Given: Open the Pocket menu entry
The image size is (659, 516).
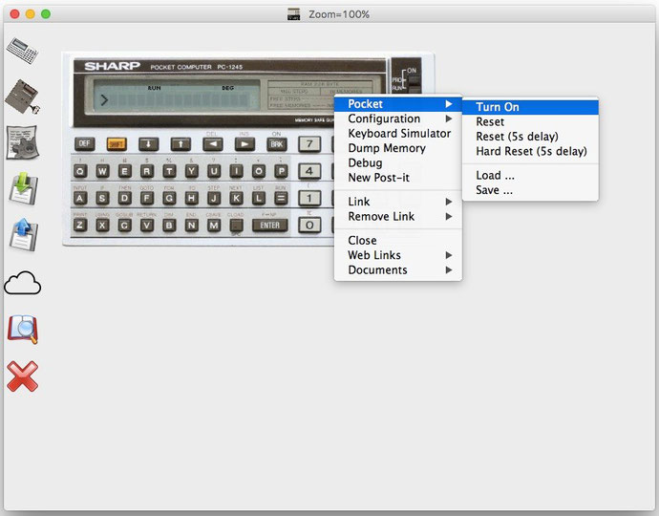Looking at the screenshot, I should coord(398,104).
